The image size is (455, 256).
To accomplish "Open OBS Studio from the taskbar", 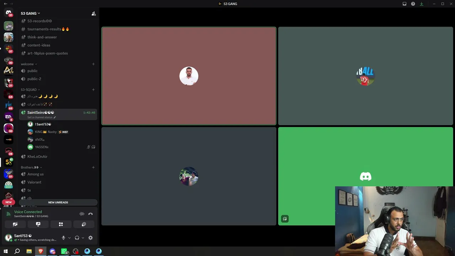I will 76,251.
